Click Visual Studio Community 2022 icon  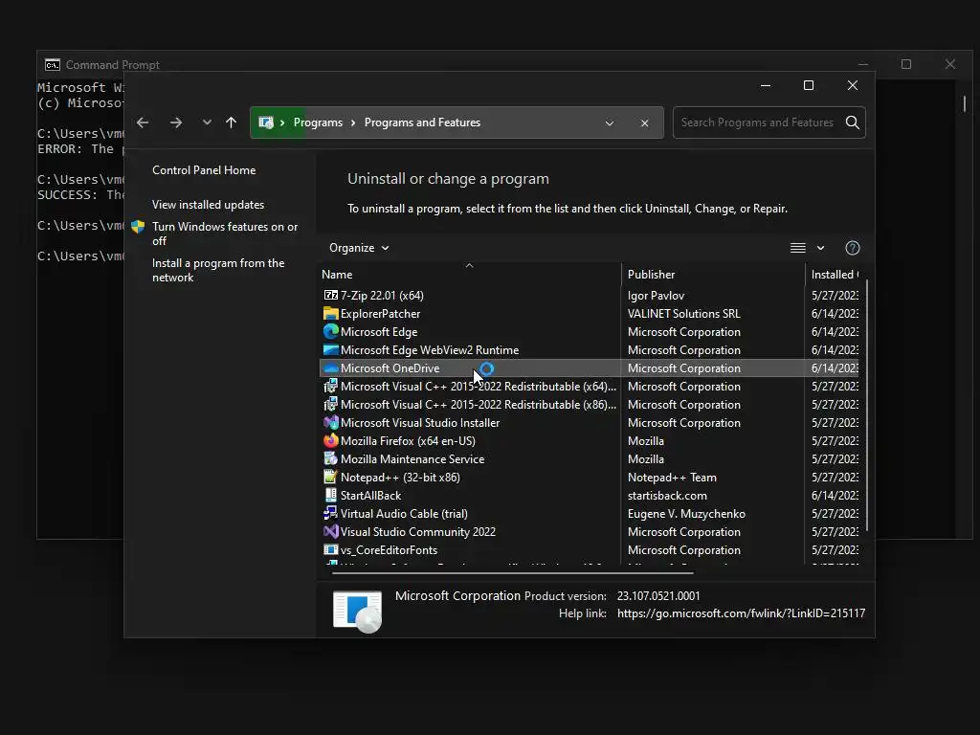(x=330, y=531)
